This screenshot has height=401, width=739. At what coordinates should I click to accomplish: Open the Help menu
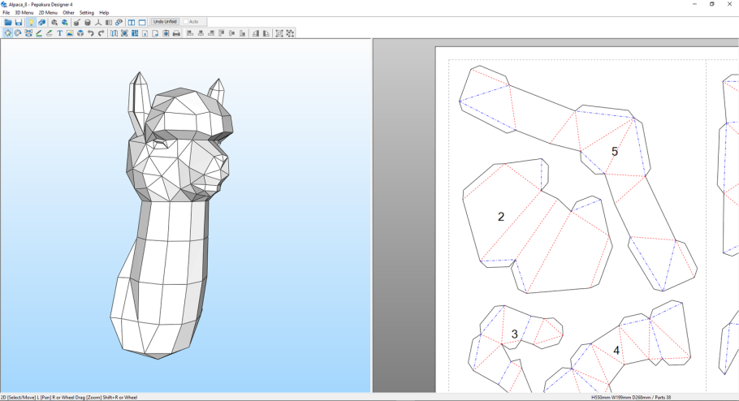click(x=104, y=13)
